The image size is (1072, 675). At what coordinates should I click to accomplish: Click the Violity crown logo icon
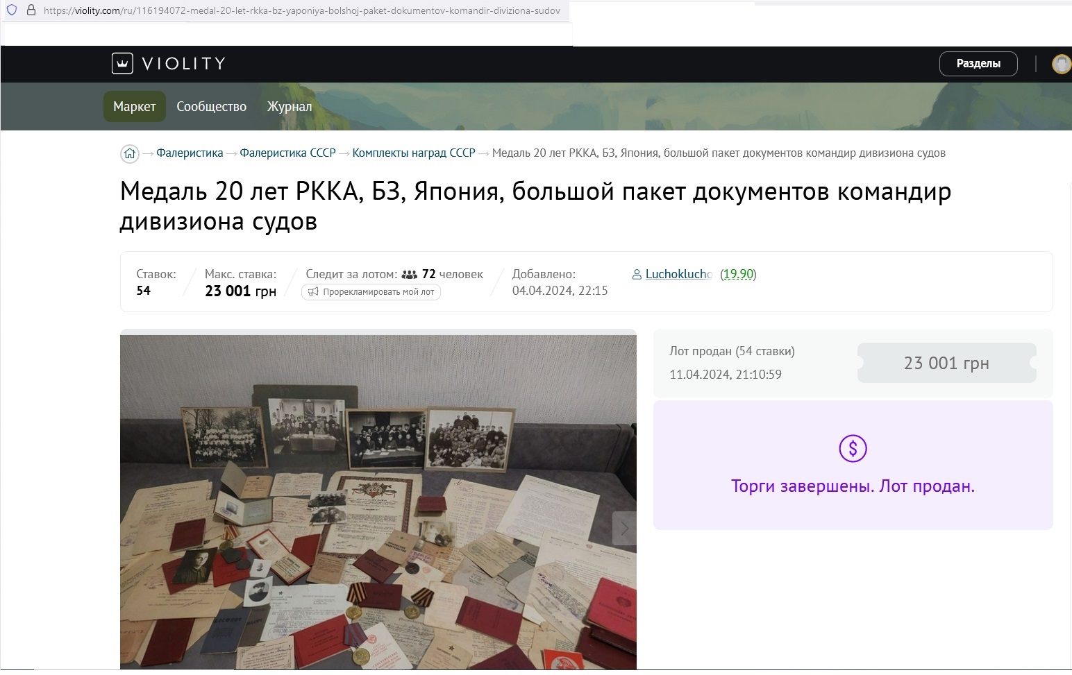point(122,64)
